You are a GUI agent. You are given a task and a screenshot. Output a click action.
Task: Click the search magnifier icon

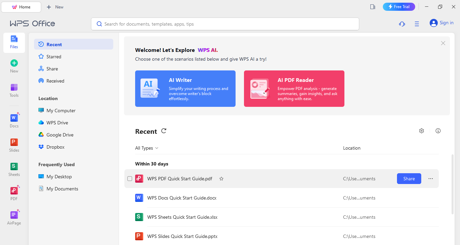(x=99, y=24)
